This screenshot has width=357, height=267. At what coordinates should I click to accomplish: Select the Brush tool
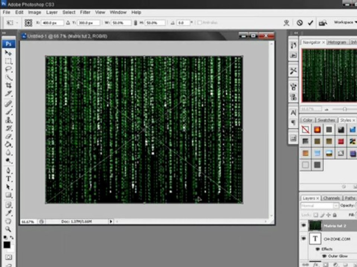click(9, 112)
